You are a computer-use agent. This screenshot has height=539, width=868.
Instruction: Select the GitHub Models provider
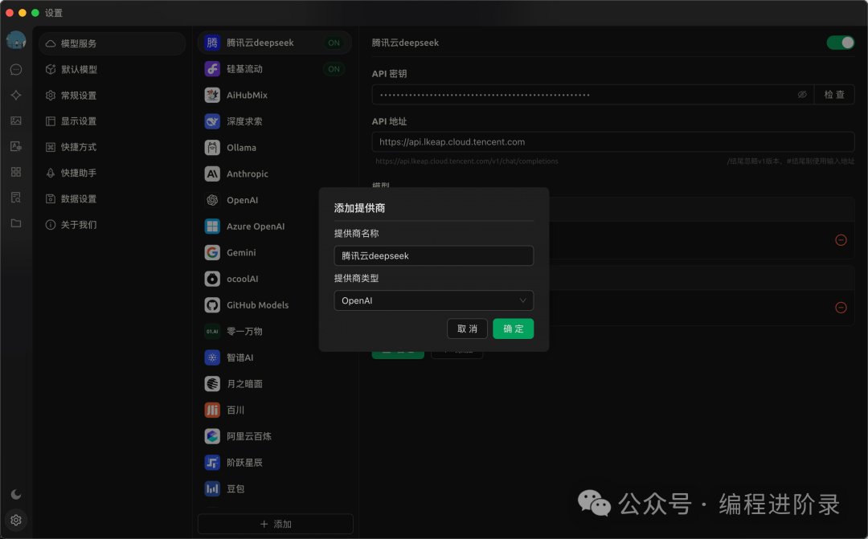[x=258, y=305]
